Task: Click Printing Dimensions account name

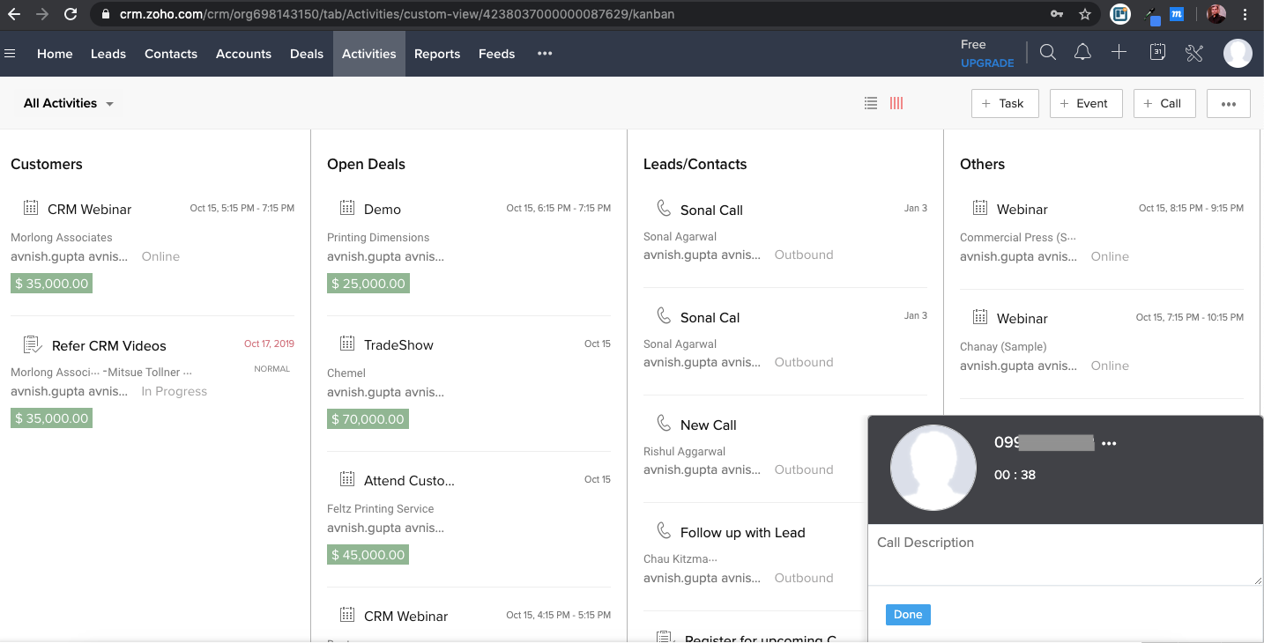Action: 378,238
